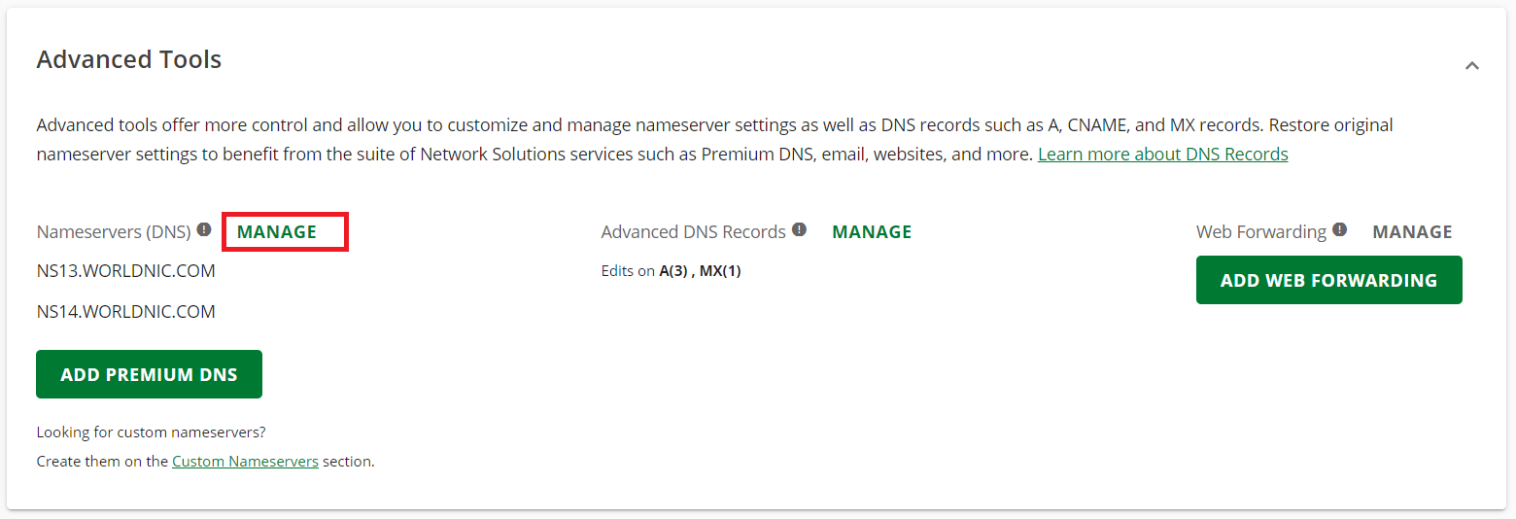Screen dimensions: 1516x519
Task: Click the info icon beside Web Forwarding
Action: coord(1340,230)
